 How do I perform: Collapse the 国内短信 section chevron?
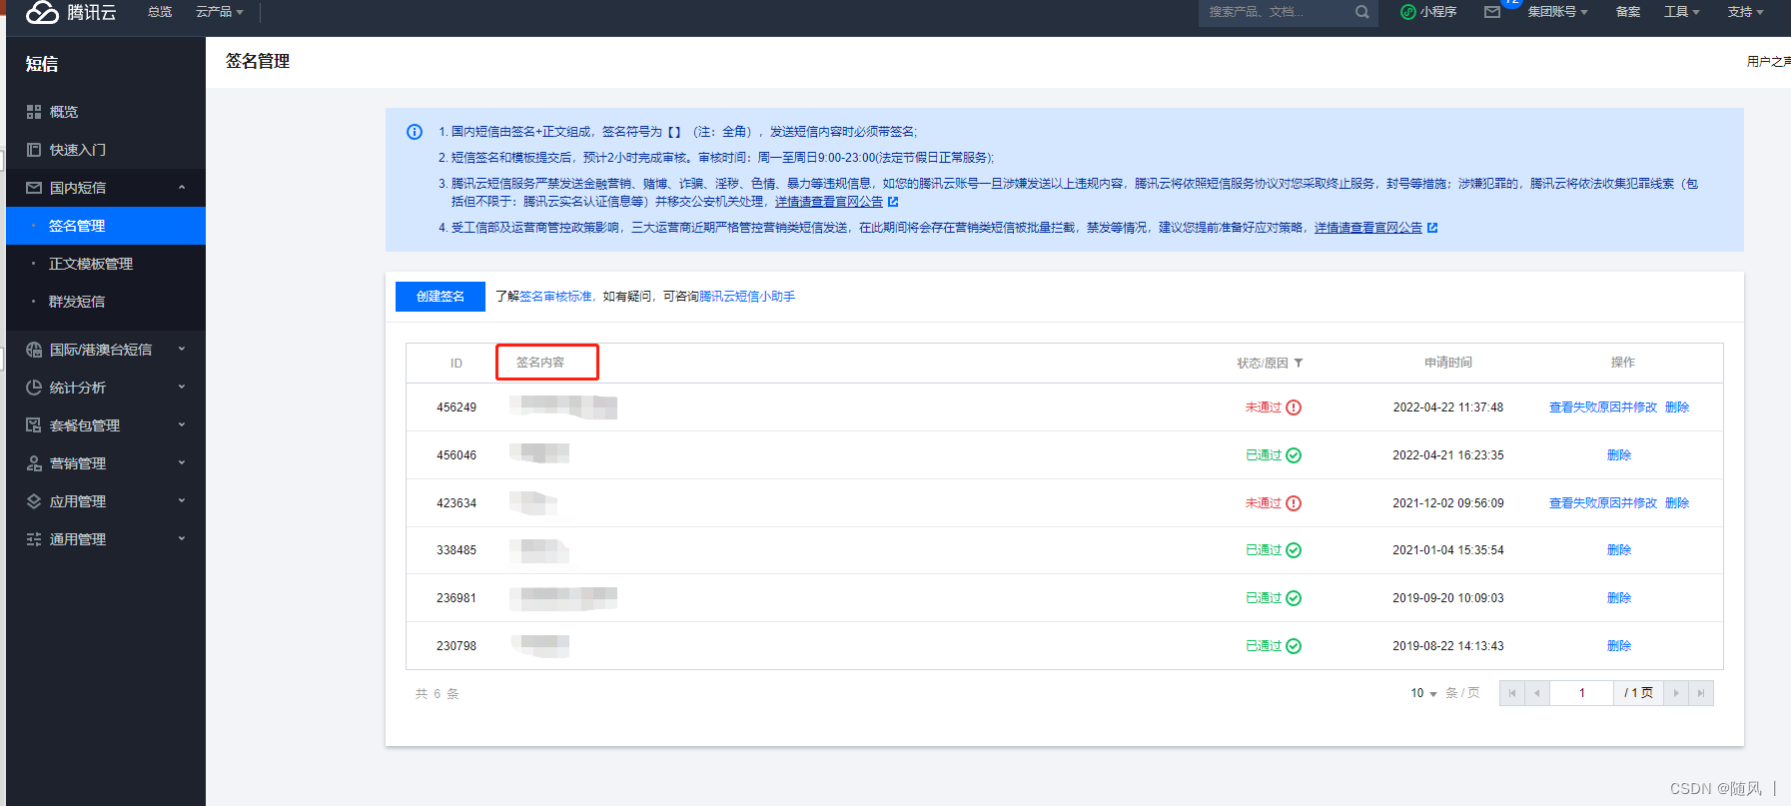[182, 188]
